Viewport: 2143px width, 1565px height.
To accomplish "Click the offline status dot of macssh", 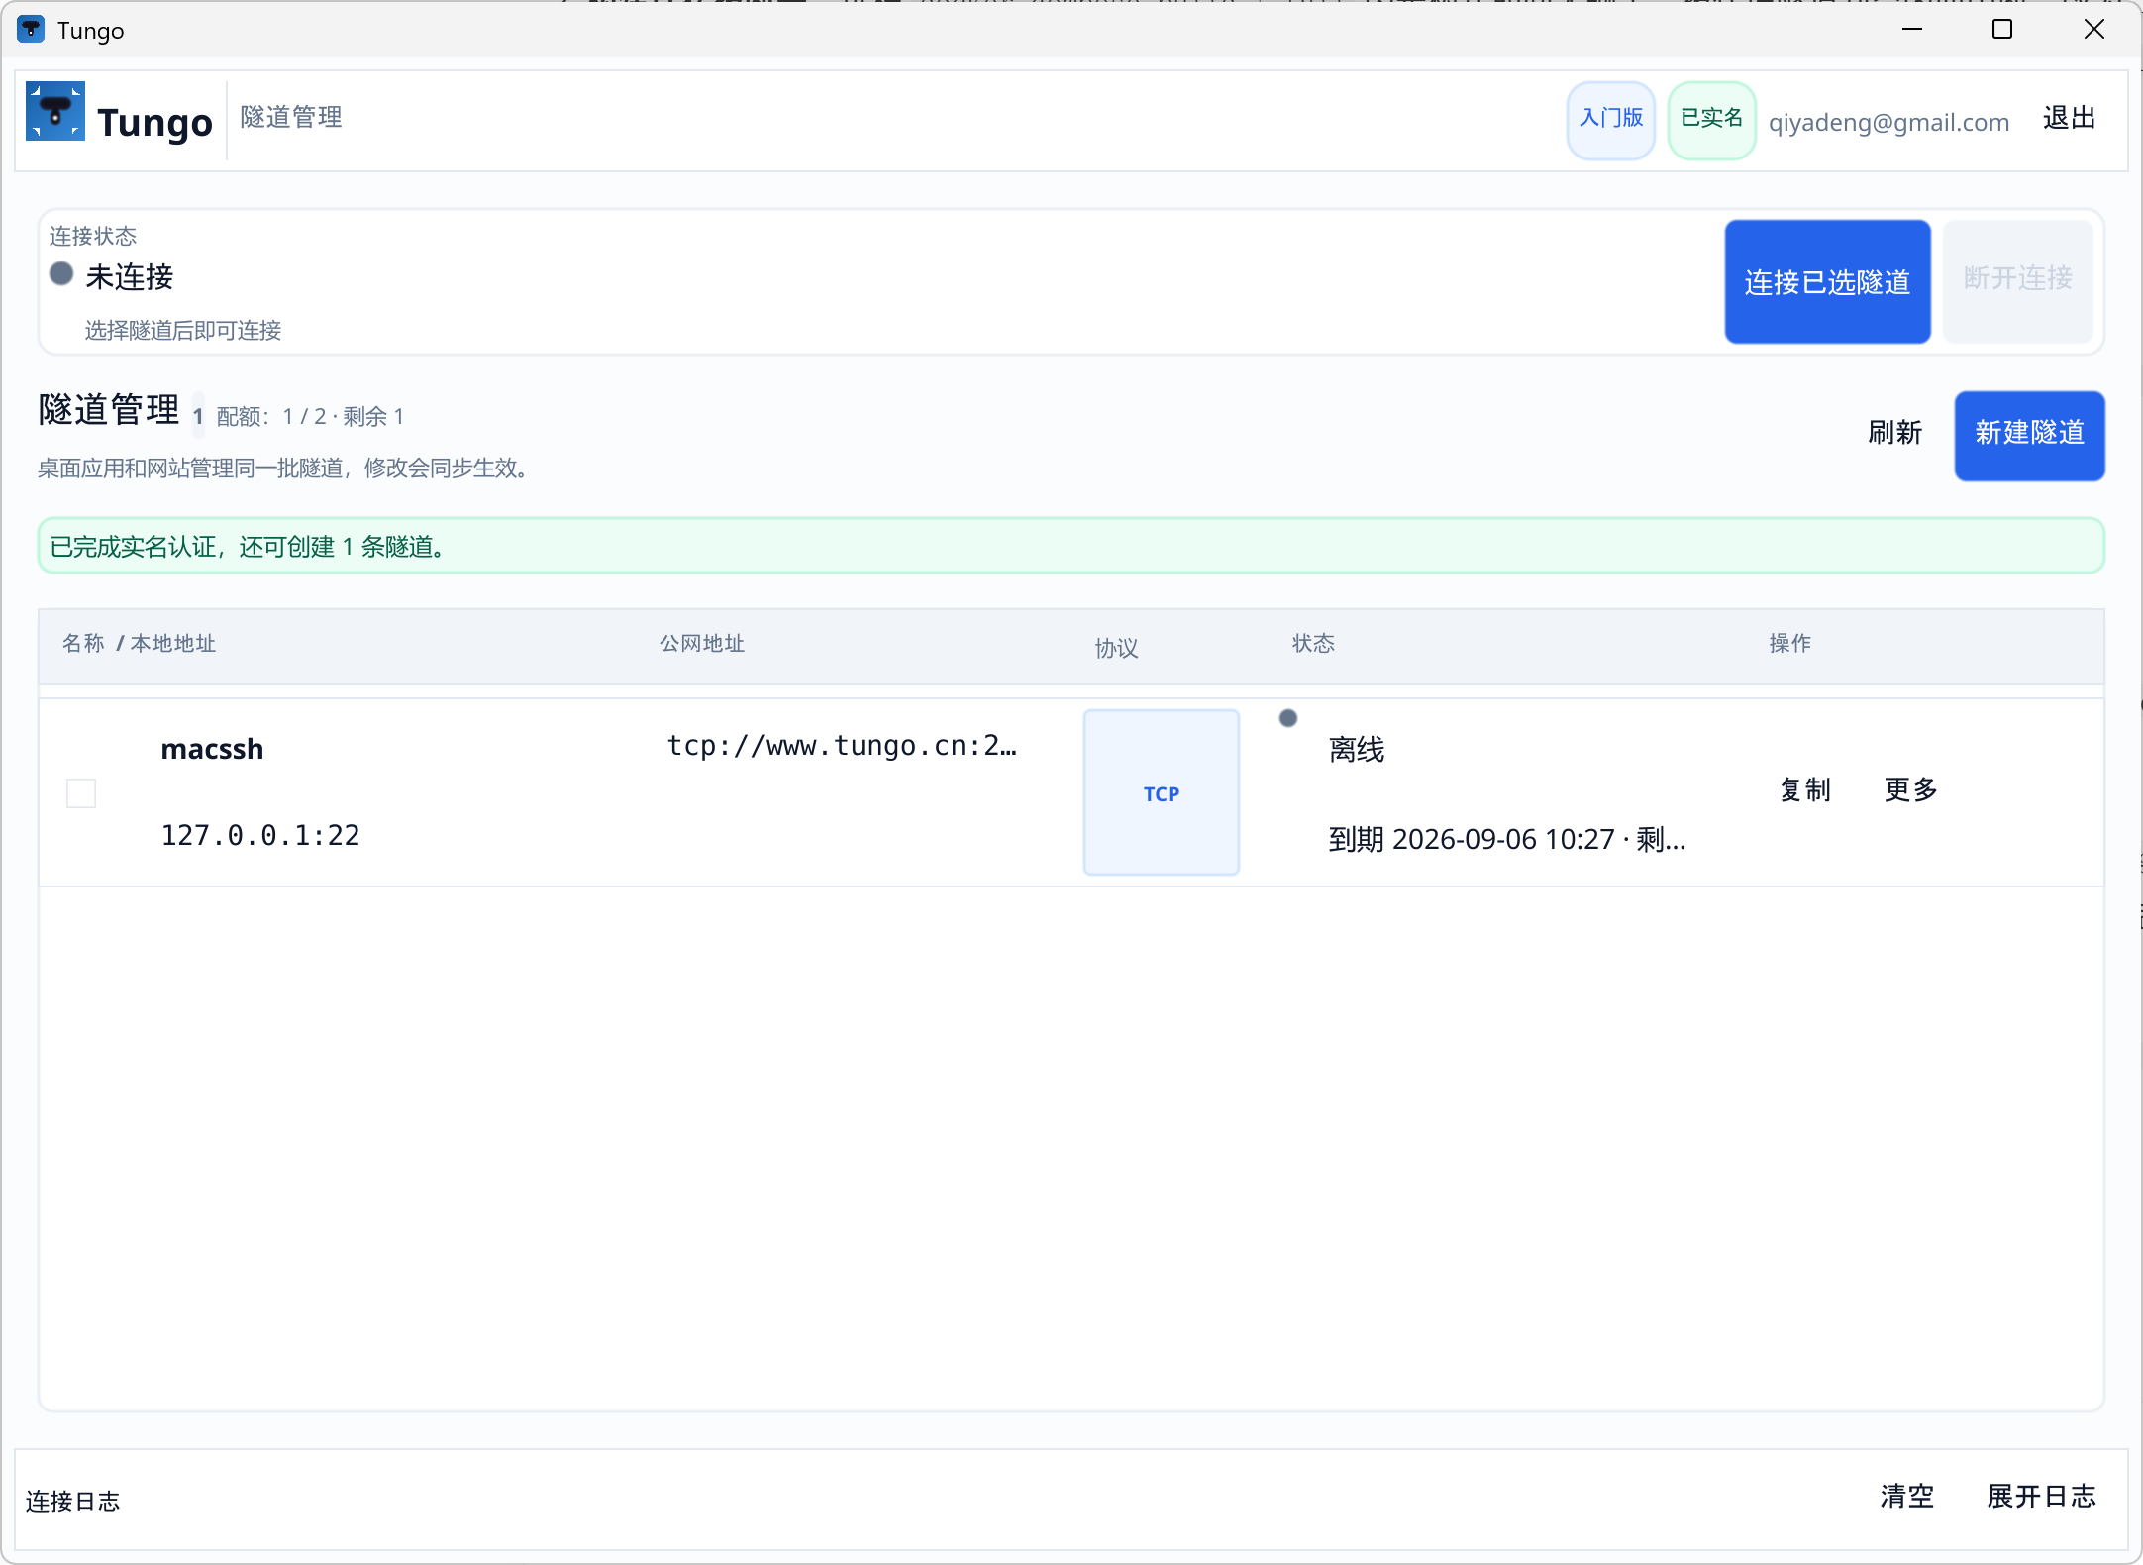I will point(1287,718).
